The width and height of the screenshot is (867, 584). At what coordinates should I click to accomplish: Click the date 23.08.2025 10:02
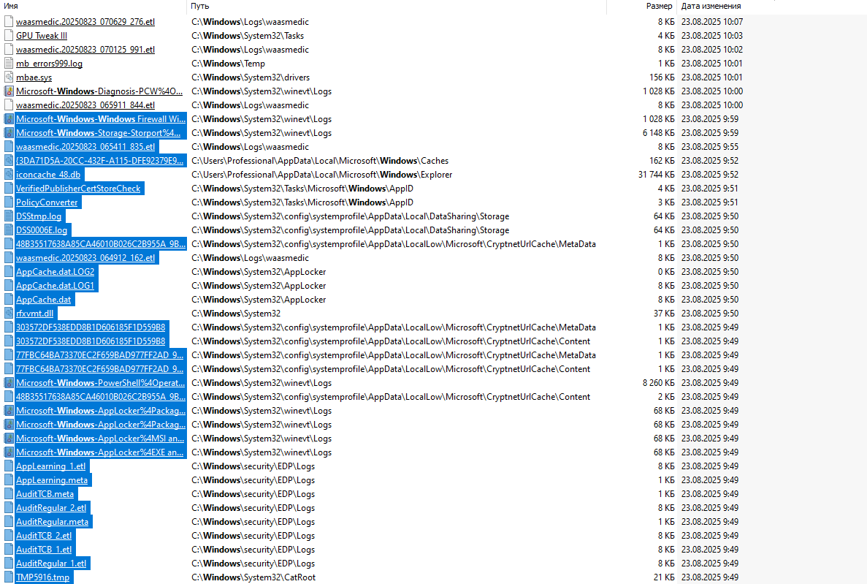click(x=712, y=49)
